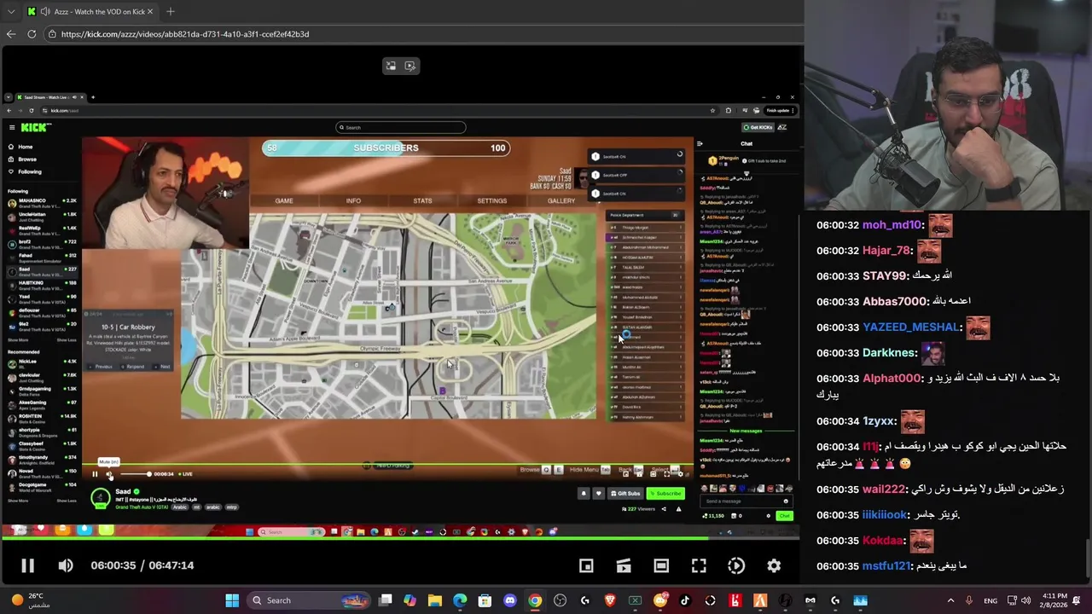Screen dimensions: 1092x614
Task: Open the GALLERY tab in recorded map menu
Action: click(x=561, y=200)
